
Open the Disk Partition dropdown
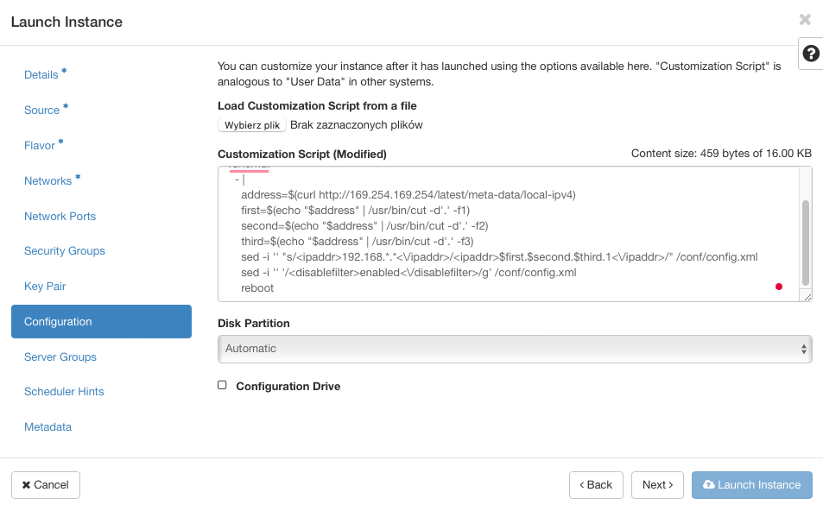pyautogui.click(x=515, y=349)
